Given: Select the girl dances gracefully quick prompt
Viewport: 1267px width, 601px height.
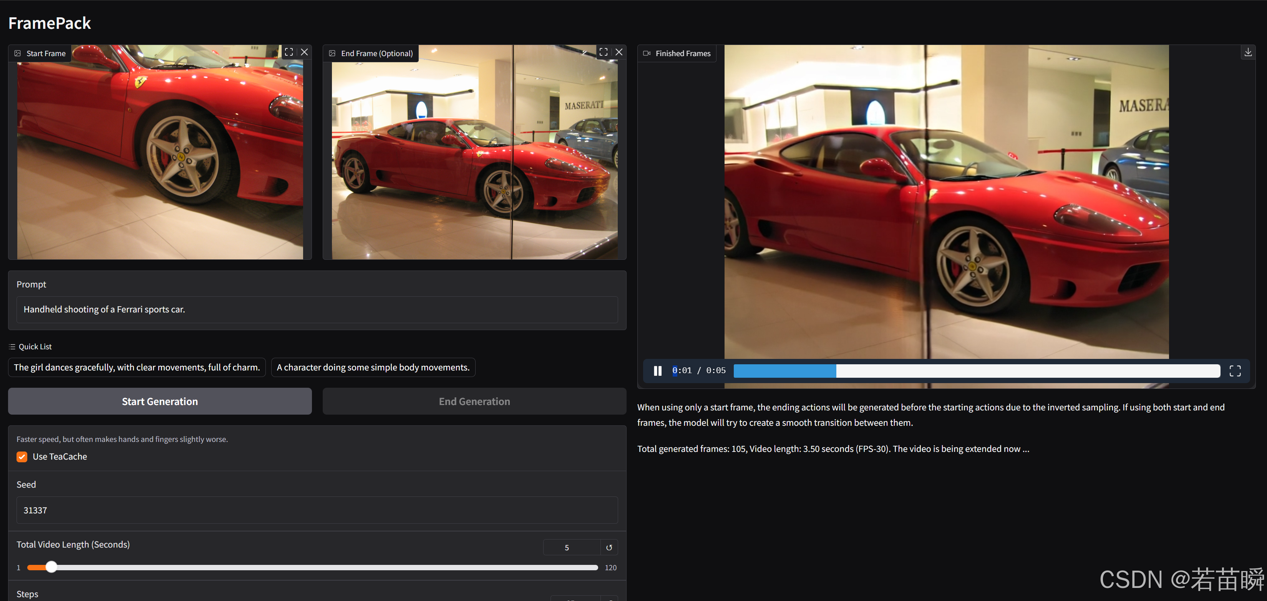Looking at the screenshot, I should [x=137, y=367].
